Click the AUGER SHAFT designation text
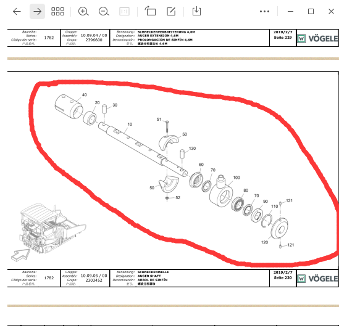 tap(149, 276)
